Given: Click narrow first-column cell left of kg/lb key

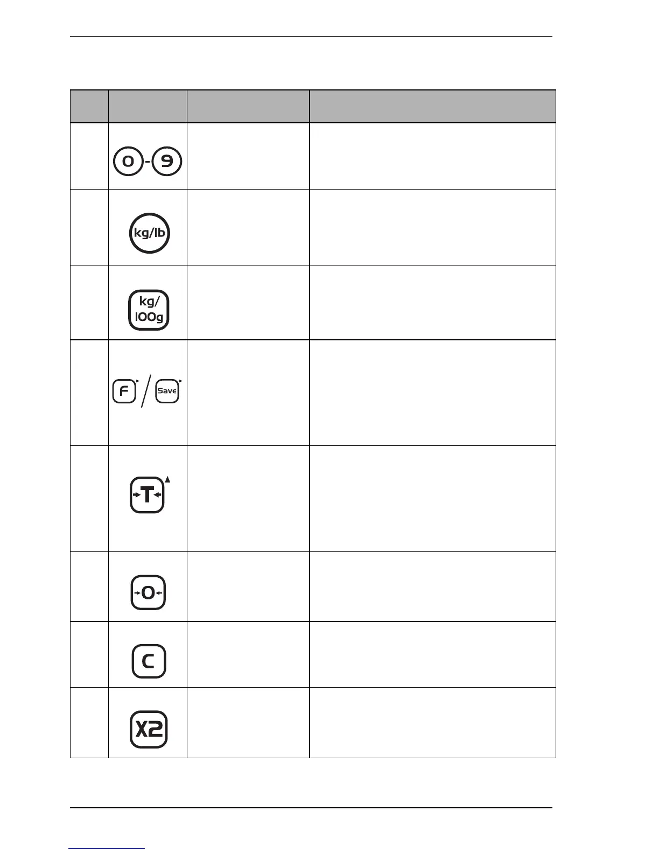Looking at the screenshot, I should click(89, 227).
